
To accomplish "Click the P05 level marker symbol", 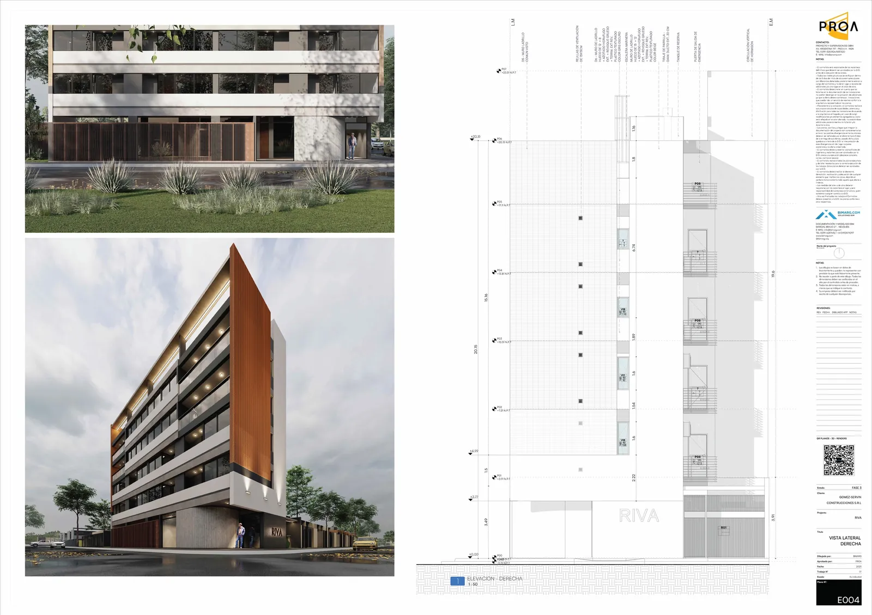I will [x=494, y=204].
